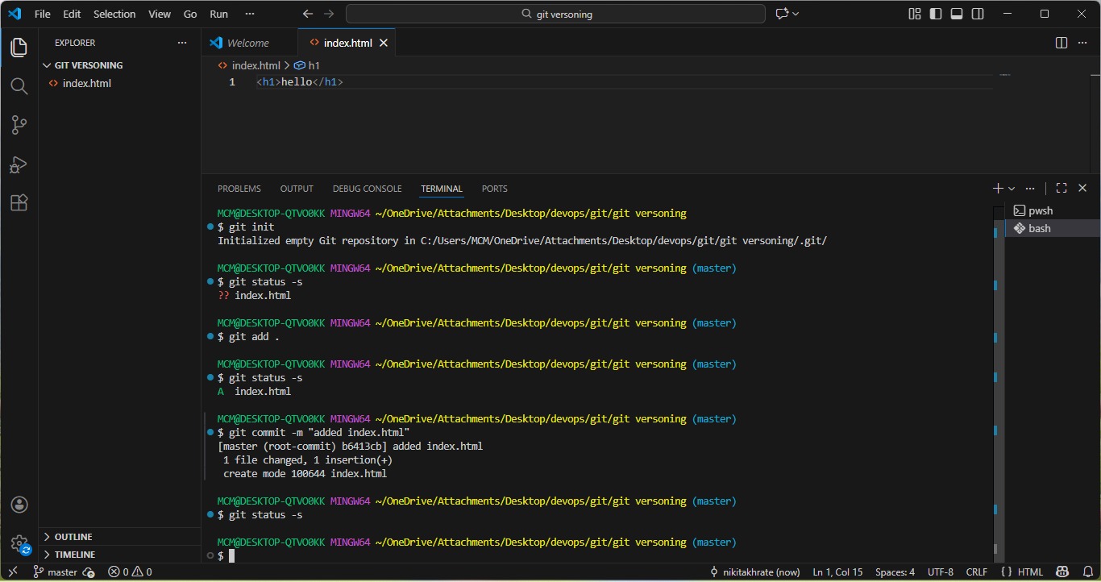Screen dimensions: 1101x582
Task: Open editor More Actions ellipsis
Action: click(1082, 43)
